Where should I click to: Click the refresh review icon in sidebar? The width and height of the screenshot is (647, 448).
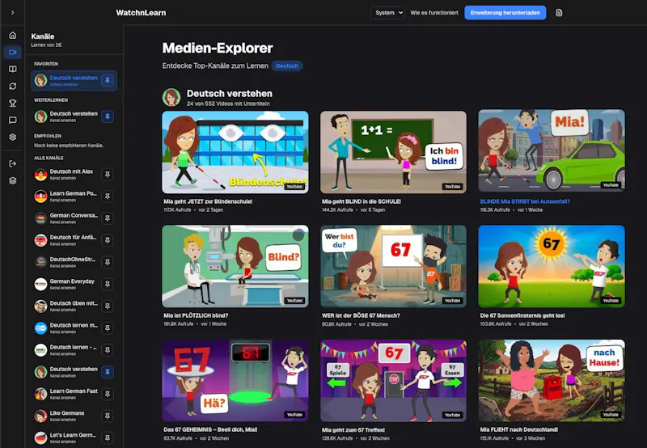pos(13,87)
